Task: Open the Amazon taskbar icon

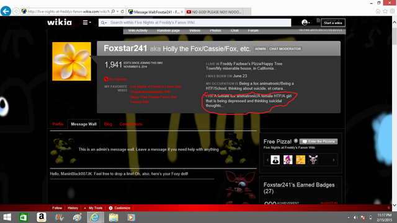Action: pos(42,217)
